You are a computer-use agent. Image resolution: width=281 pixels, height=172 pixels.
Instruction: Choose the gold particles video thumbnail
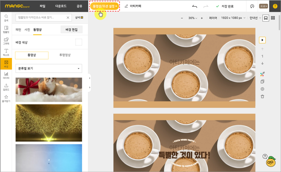point(49,123)
